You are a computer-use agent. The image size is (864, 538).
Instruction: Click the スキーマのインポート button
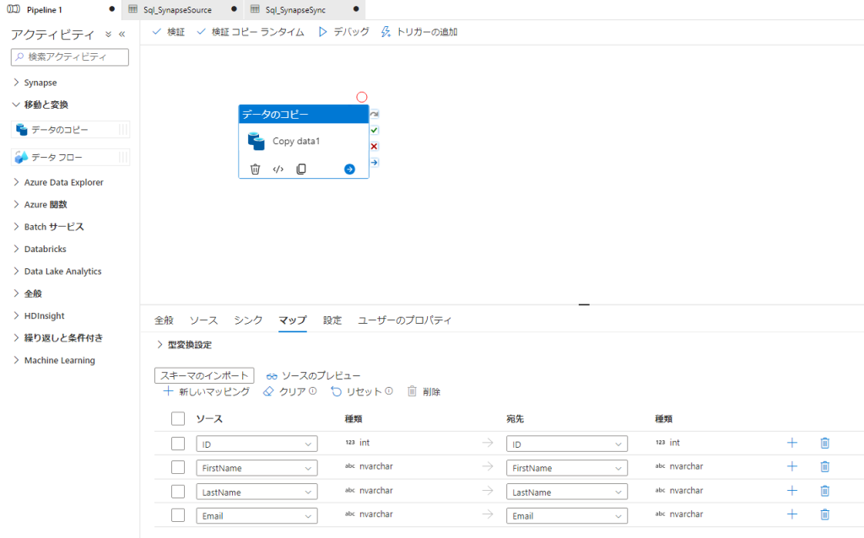point(204,375)
